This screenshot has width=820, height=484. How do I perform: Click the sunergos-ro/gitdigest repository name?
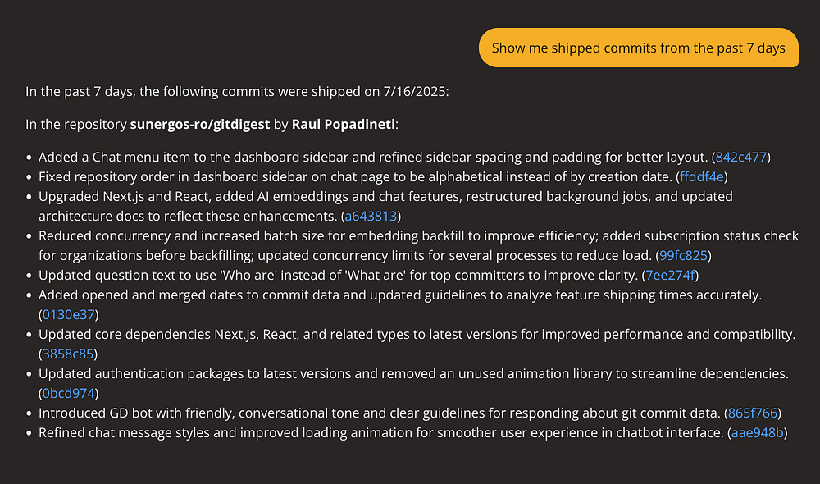pyautogui.click(x=200, y=124)
